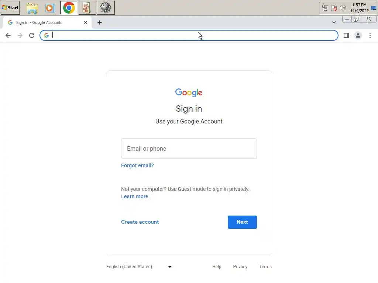Viewport: 378px width, 283px height.
Task: Select the Sign in - Google Accounts tab
Action: (x=47, y=22)
